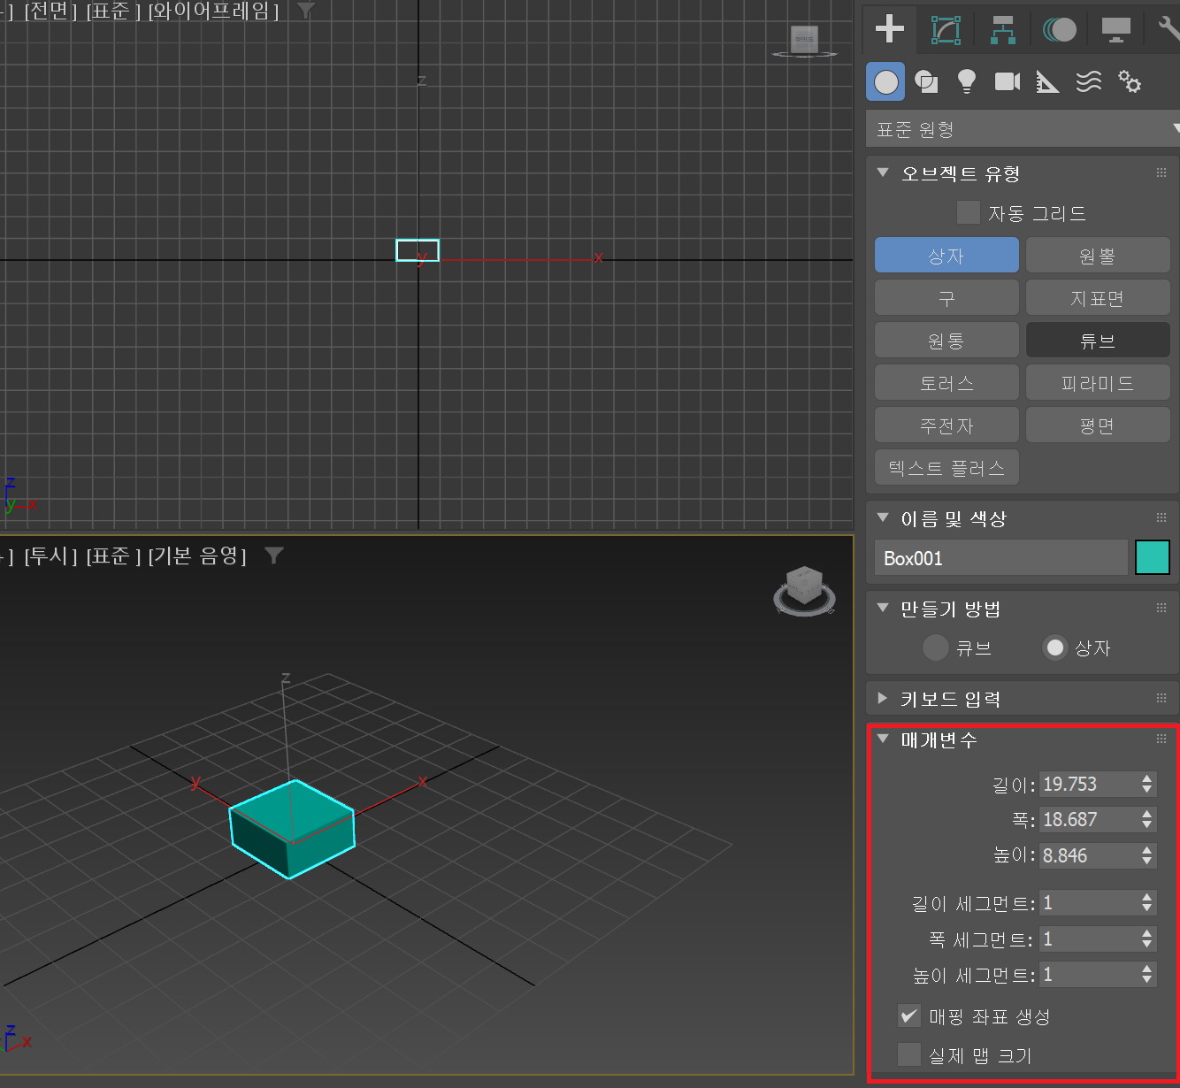1180x1088 pixels.
Task: Open the [기본 음영] shading menu
Action: (x=197, y=556)
